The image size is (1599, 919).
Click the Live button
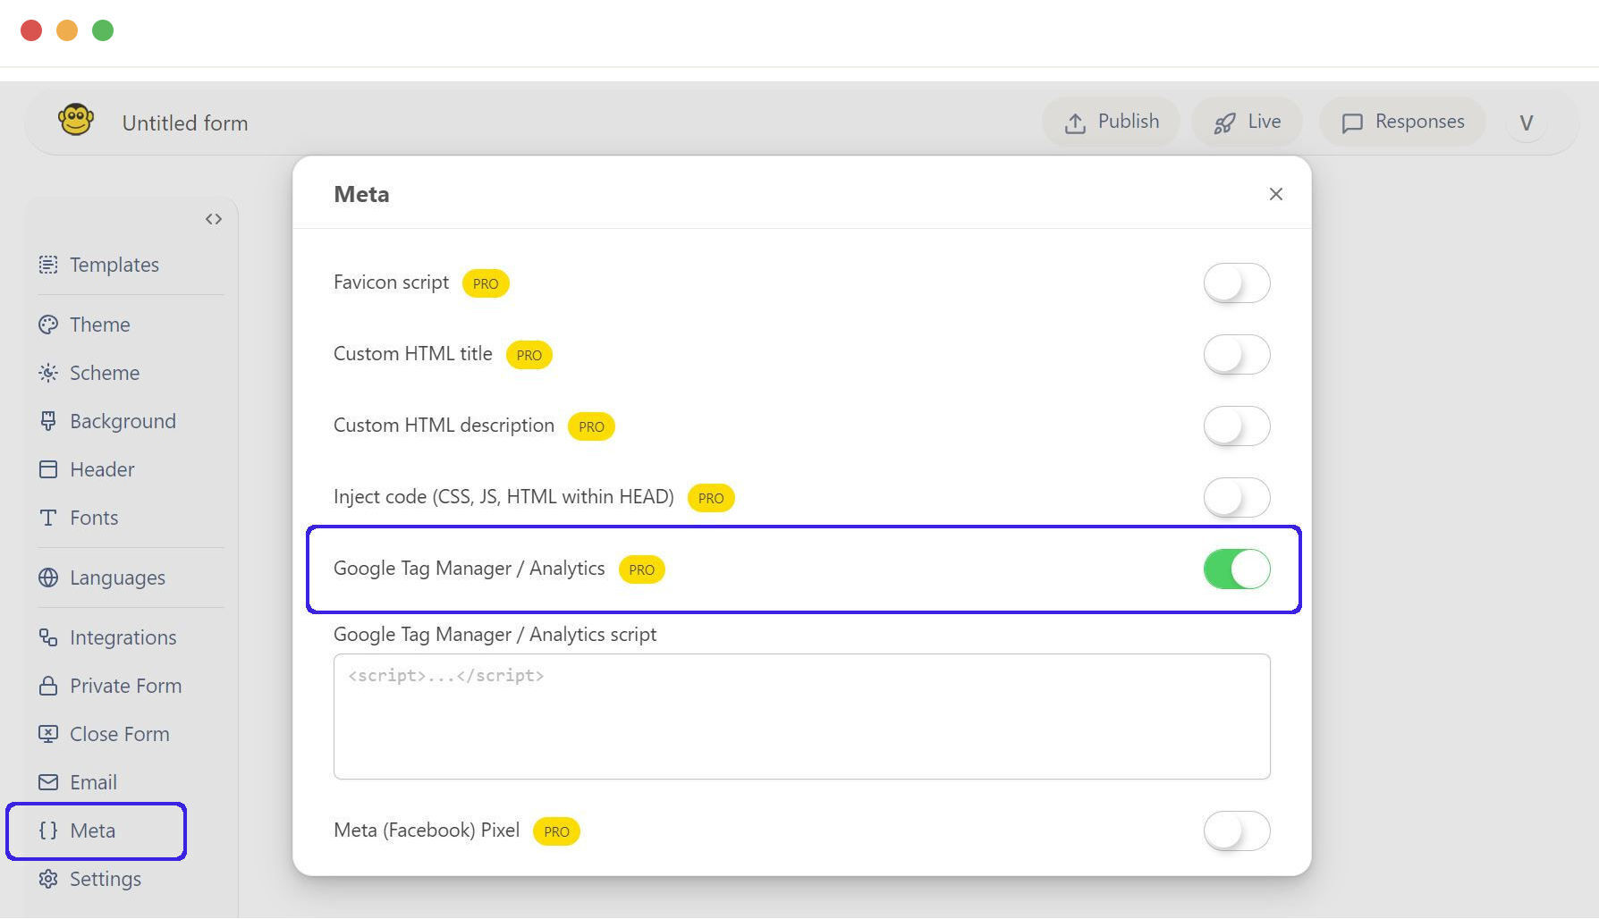(x=1247, y=122)
